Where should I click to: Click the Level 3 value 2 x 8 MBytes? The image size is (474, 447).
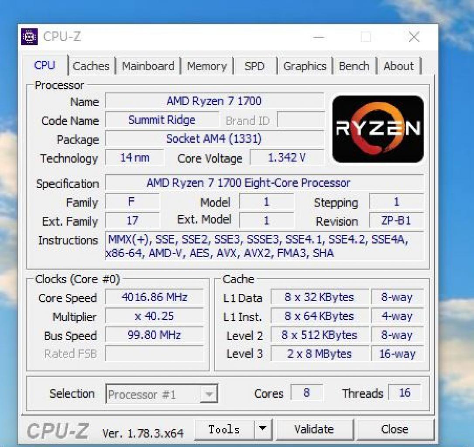pos(320,354)
